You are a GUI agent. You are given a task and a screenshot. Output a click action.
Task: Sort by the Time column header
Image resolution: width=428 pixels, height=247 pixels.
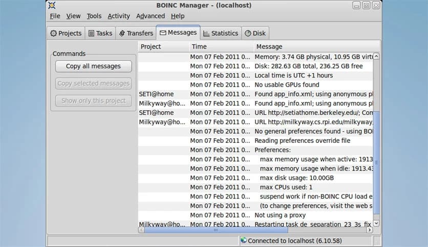[221, 47]
